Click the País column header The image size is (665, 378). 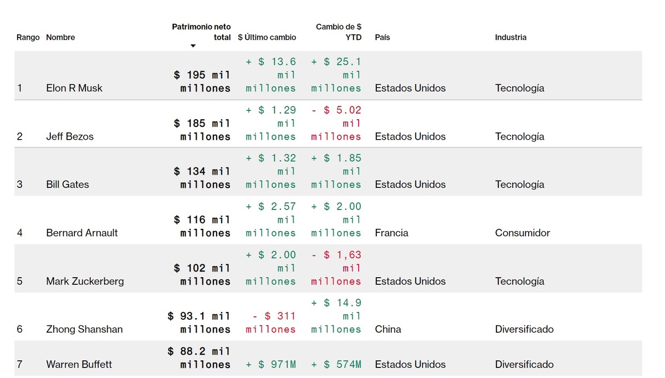click(382, 38)
